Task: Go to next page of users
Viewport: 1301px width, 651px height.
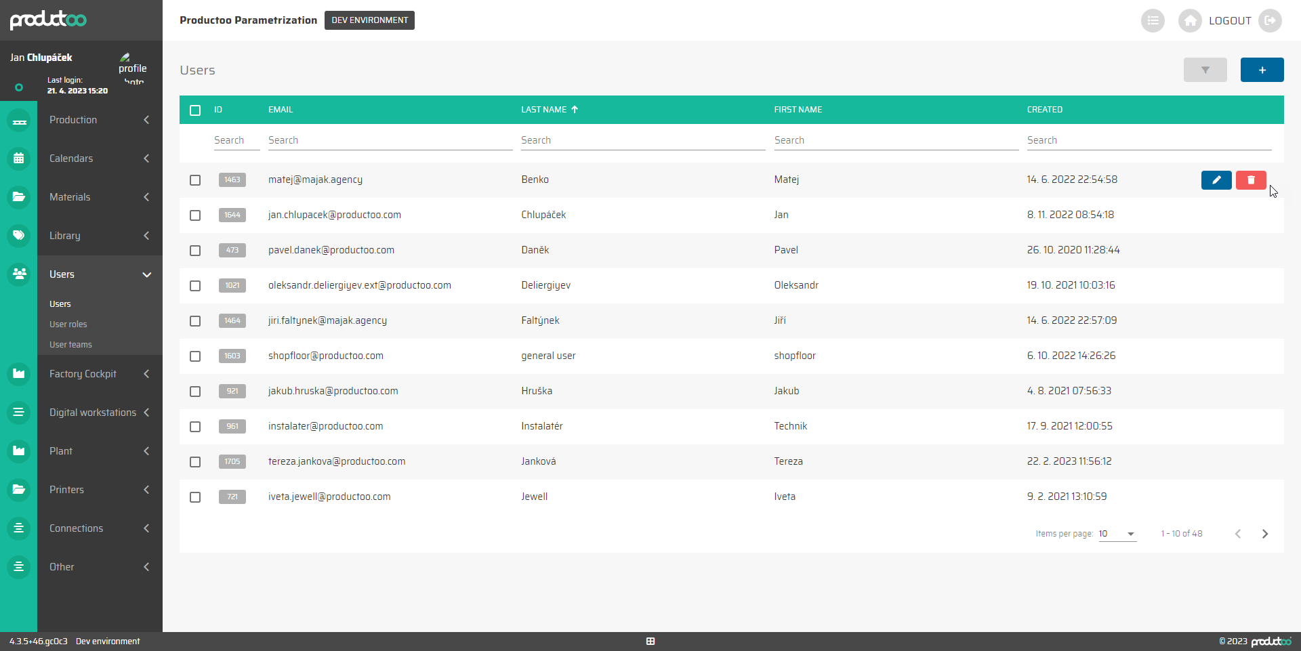Action: coord(1264,534)
